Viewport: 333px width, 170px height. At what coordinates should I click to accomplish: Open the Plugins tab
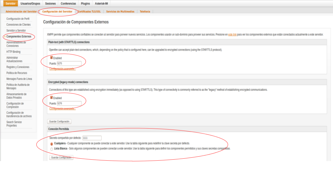coord(86,4)
